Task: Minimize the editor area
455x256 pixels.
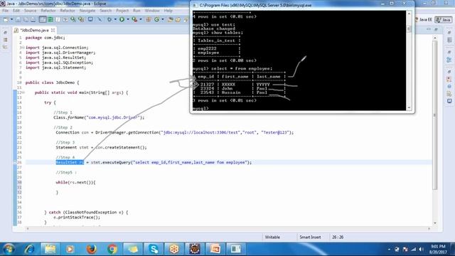Action: 429,30
